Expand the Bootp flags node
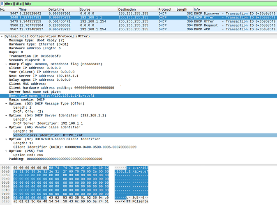This screenshot has height=205, width=277. click(x=6, y=64)
